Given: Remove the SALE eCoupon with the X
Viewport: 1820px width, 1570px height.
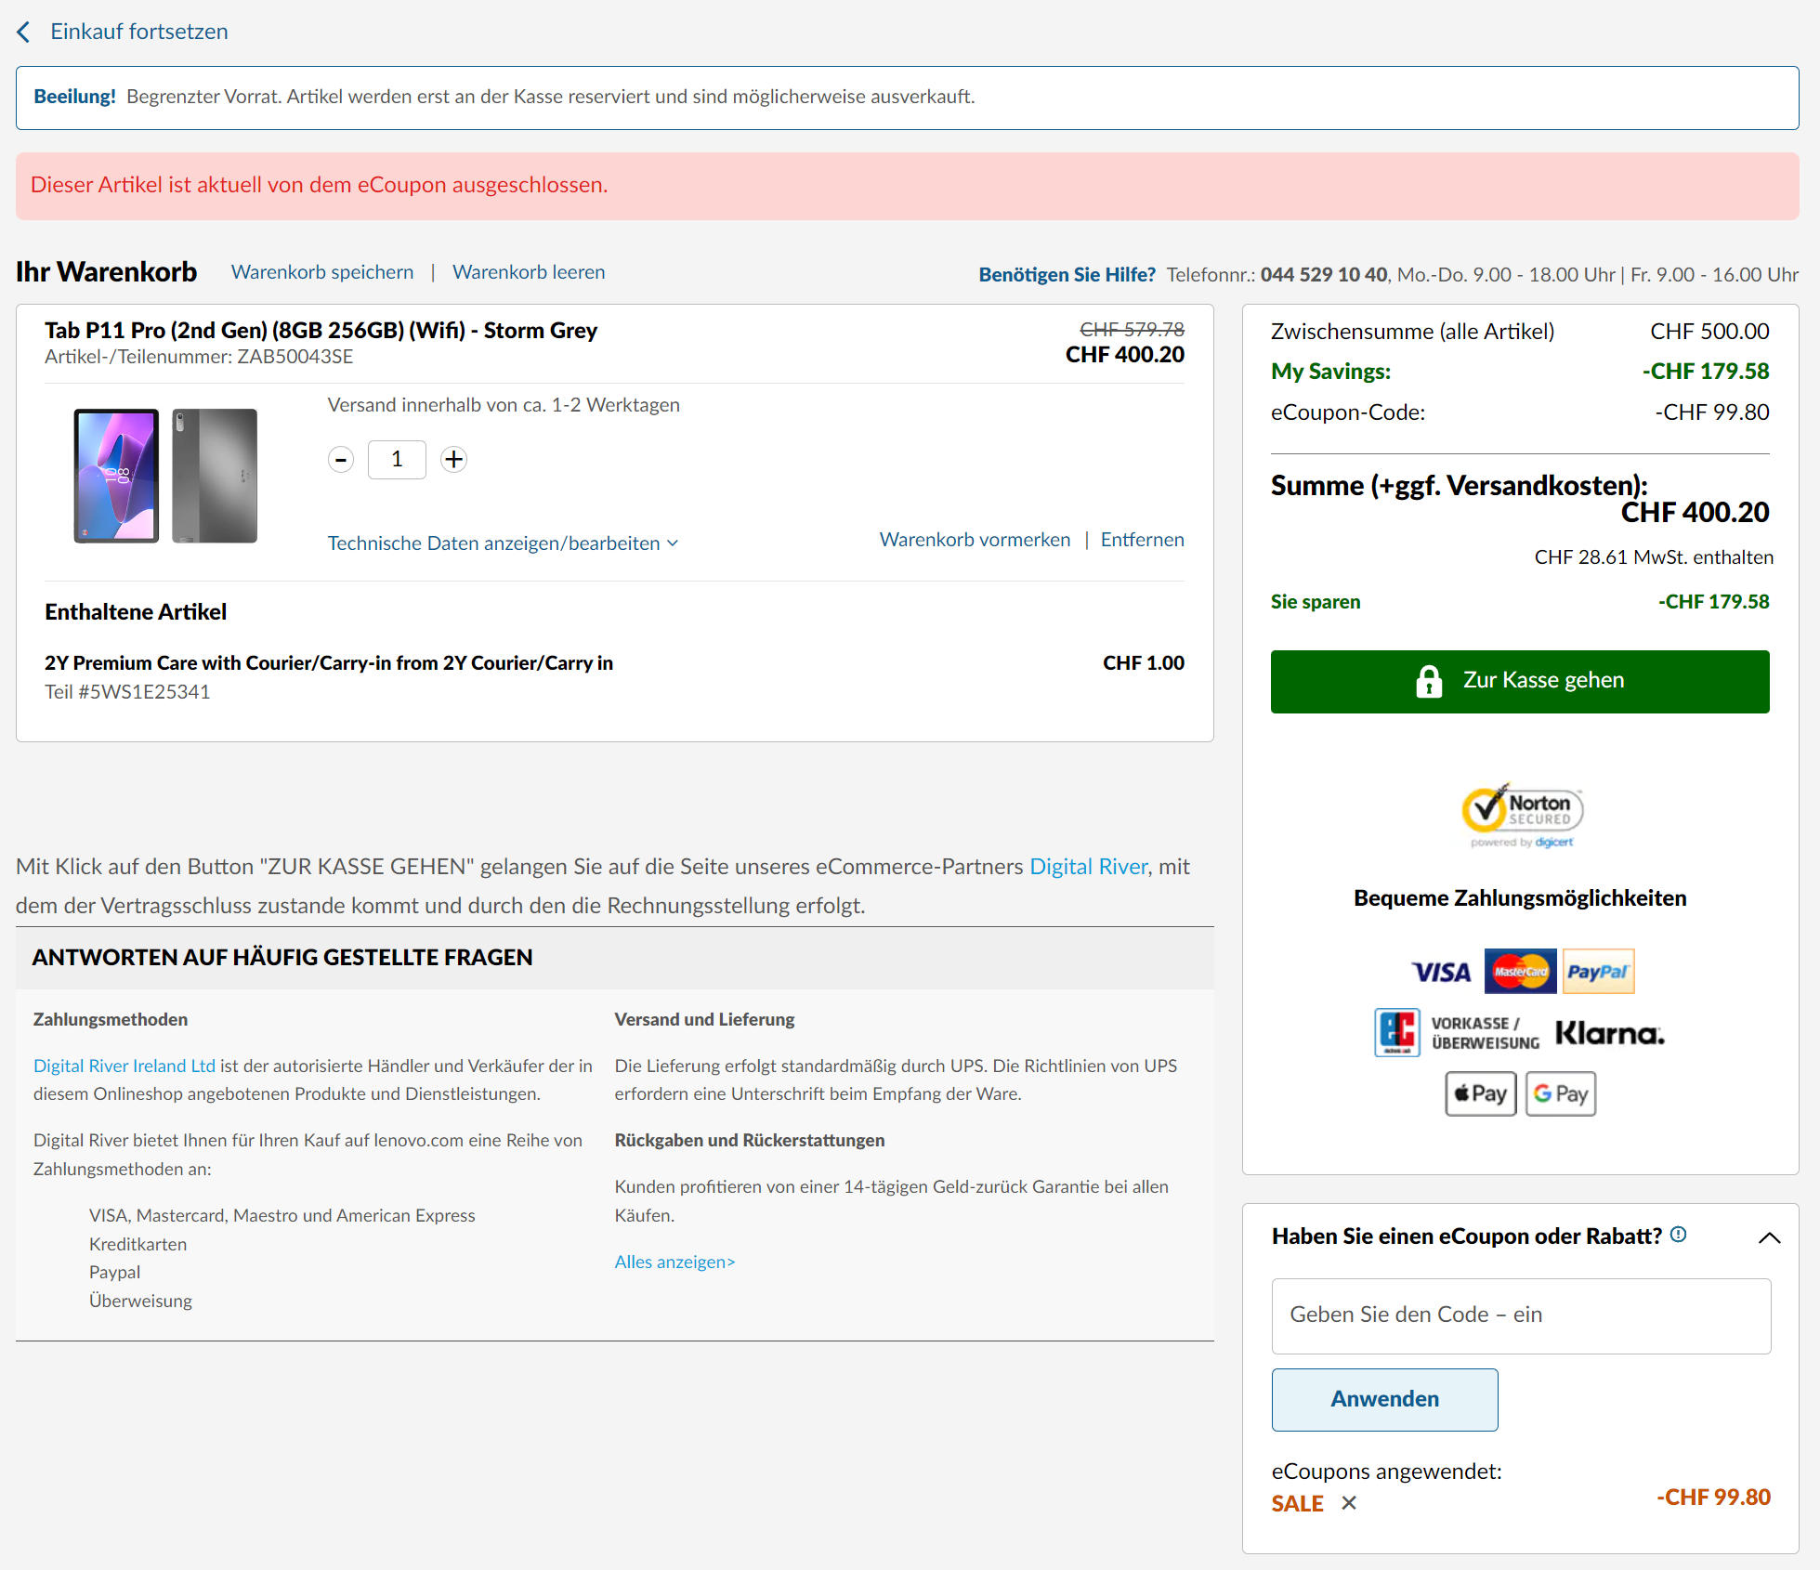Looking at the screenshot, I should pyautogui.click(x=1349, y=1502).
